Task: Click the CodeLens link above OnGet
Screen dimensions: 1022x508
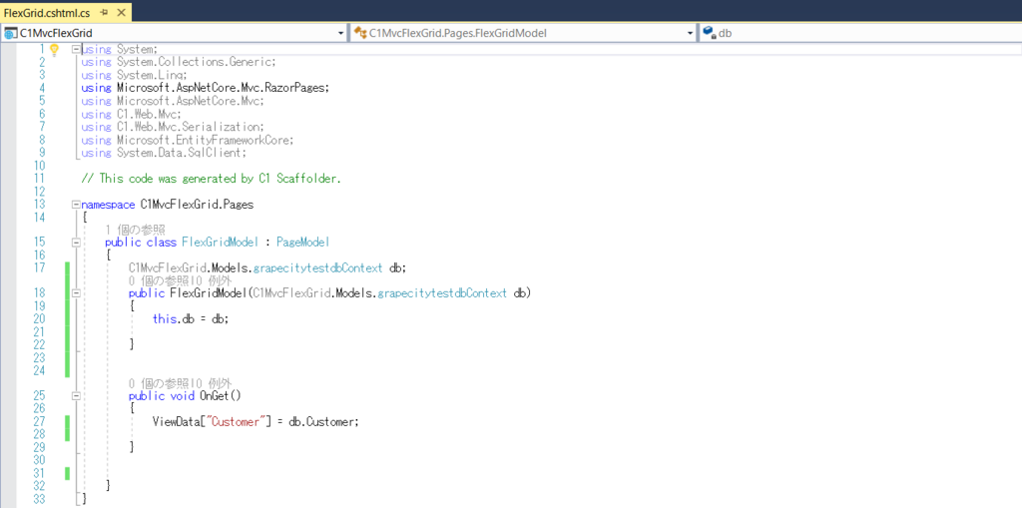Action: [x=181, y=383]
